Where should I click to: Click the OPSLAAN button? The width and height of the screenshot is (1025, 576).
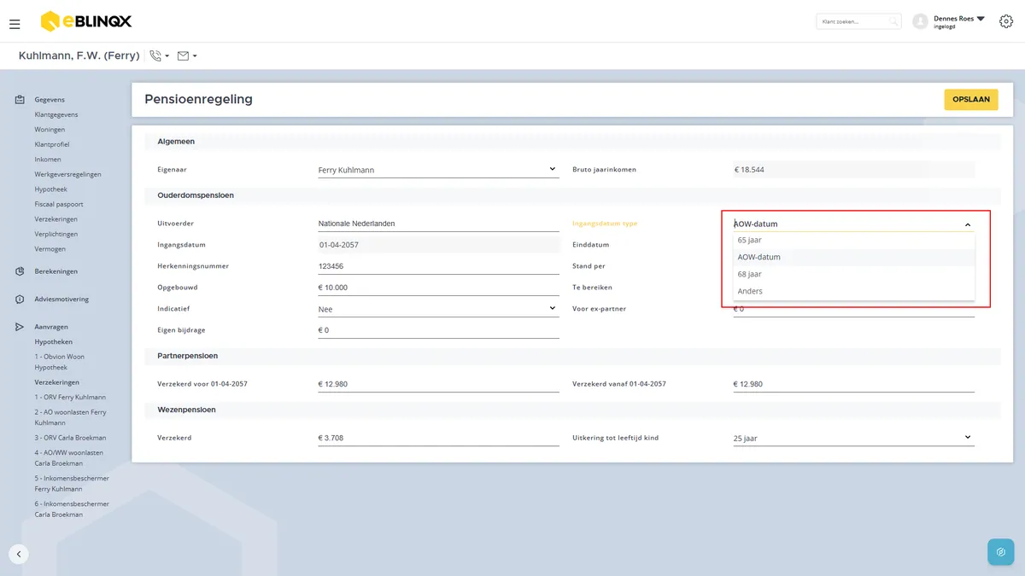point(971,100)
